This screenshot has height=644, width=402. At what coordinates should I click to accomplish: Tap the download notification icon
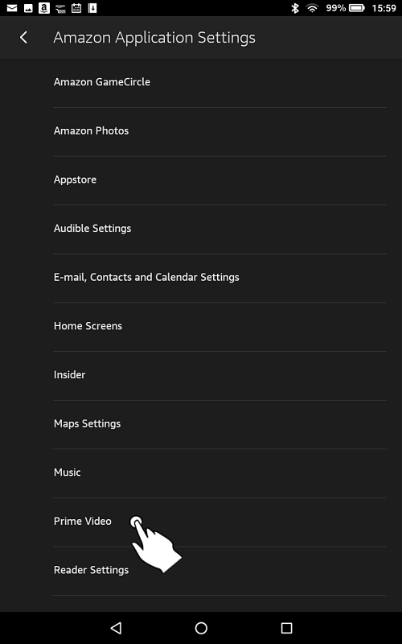[92, 8]
